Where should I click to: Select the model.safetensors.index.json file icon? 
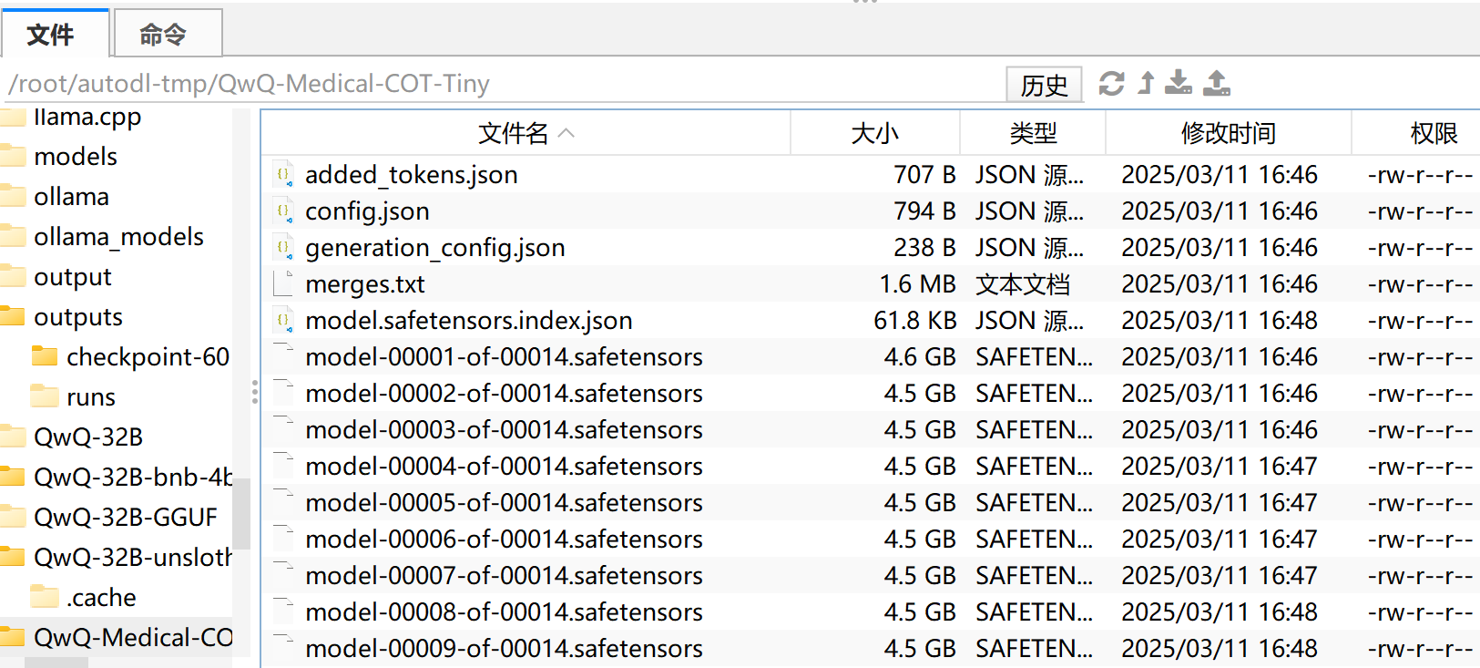283,320
